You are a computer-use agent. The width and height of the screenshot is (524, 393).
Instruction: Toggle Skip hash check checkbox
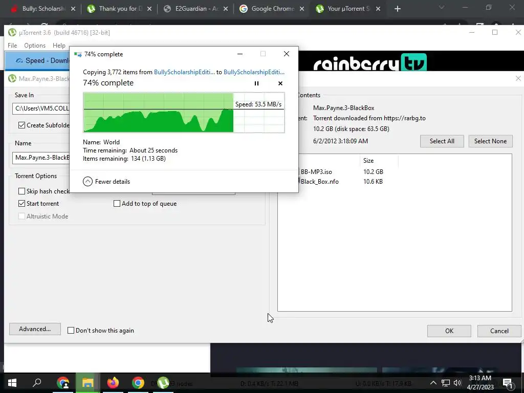21,191
